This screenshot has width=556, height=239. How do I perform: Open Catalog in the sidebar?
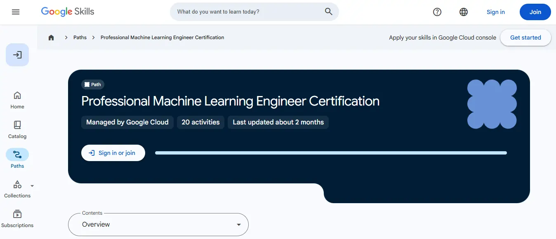click(17, 130)
